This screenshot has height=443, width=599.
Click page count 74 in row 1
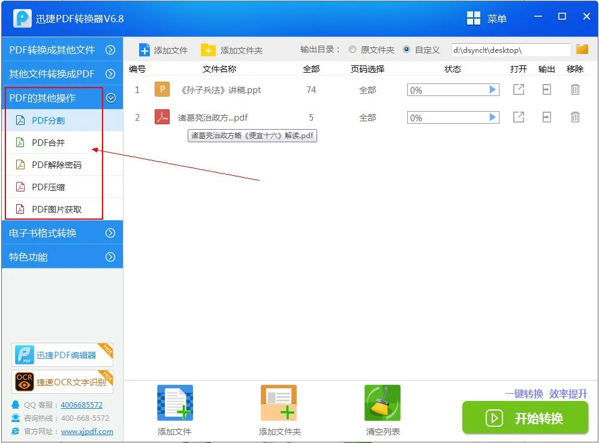point(311,89)
